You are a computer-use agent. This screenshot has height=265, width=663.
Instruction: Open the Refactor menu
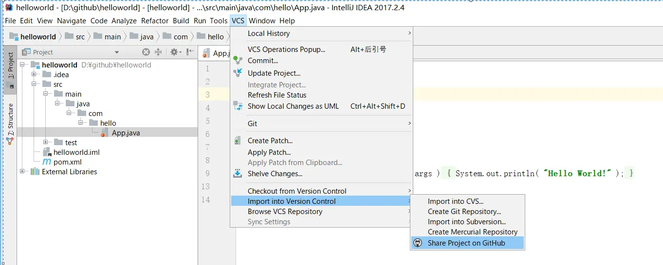(155, 20)
